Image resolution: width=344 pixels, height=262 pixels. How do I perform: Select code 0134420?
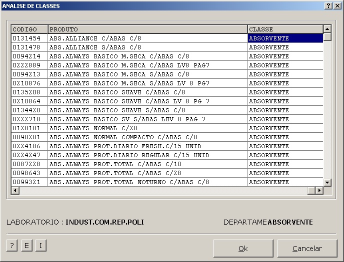pos(29,110)
